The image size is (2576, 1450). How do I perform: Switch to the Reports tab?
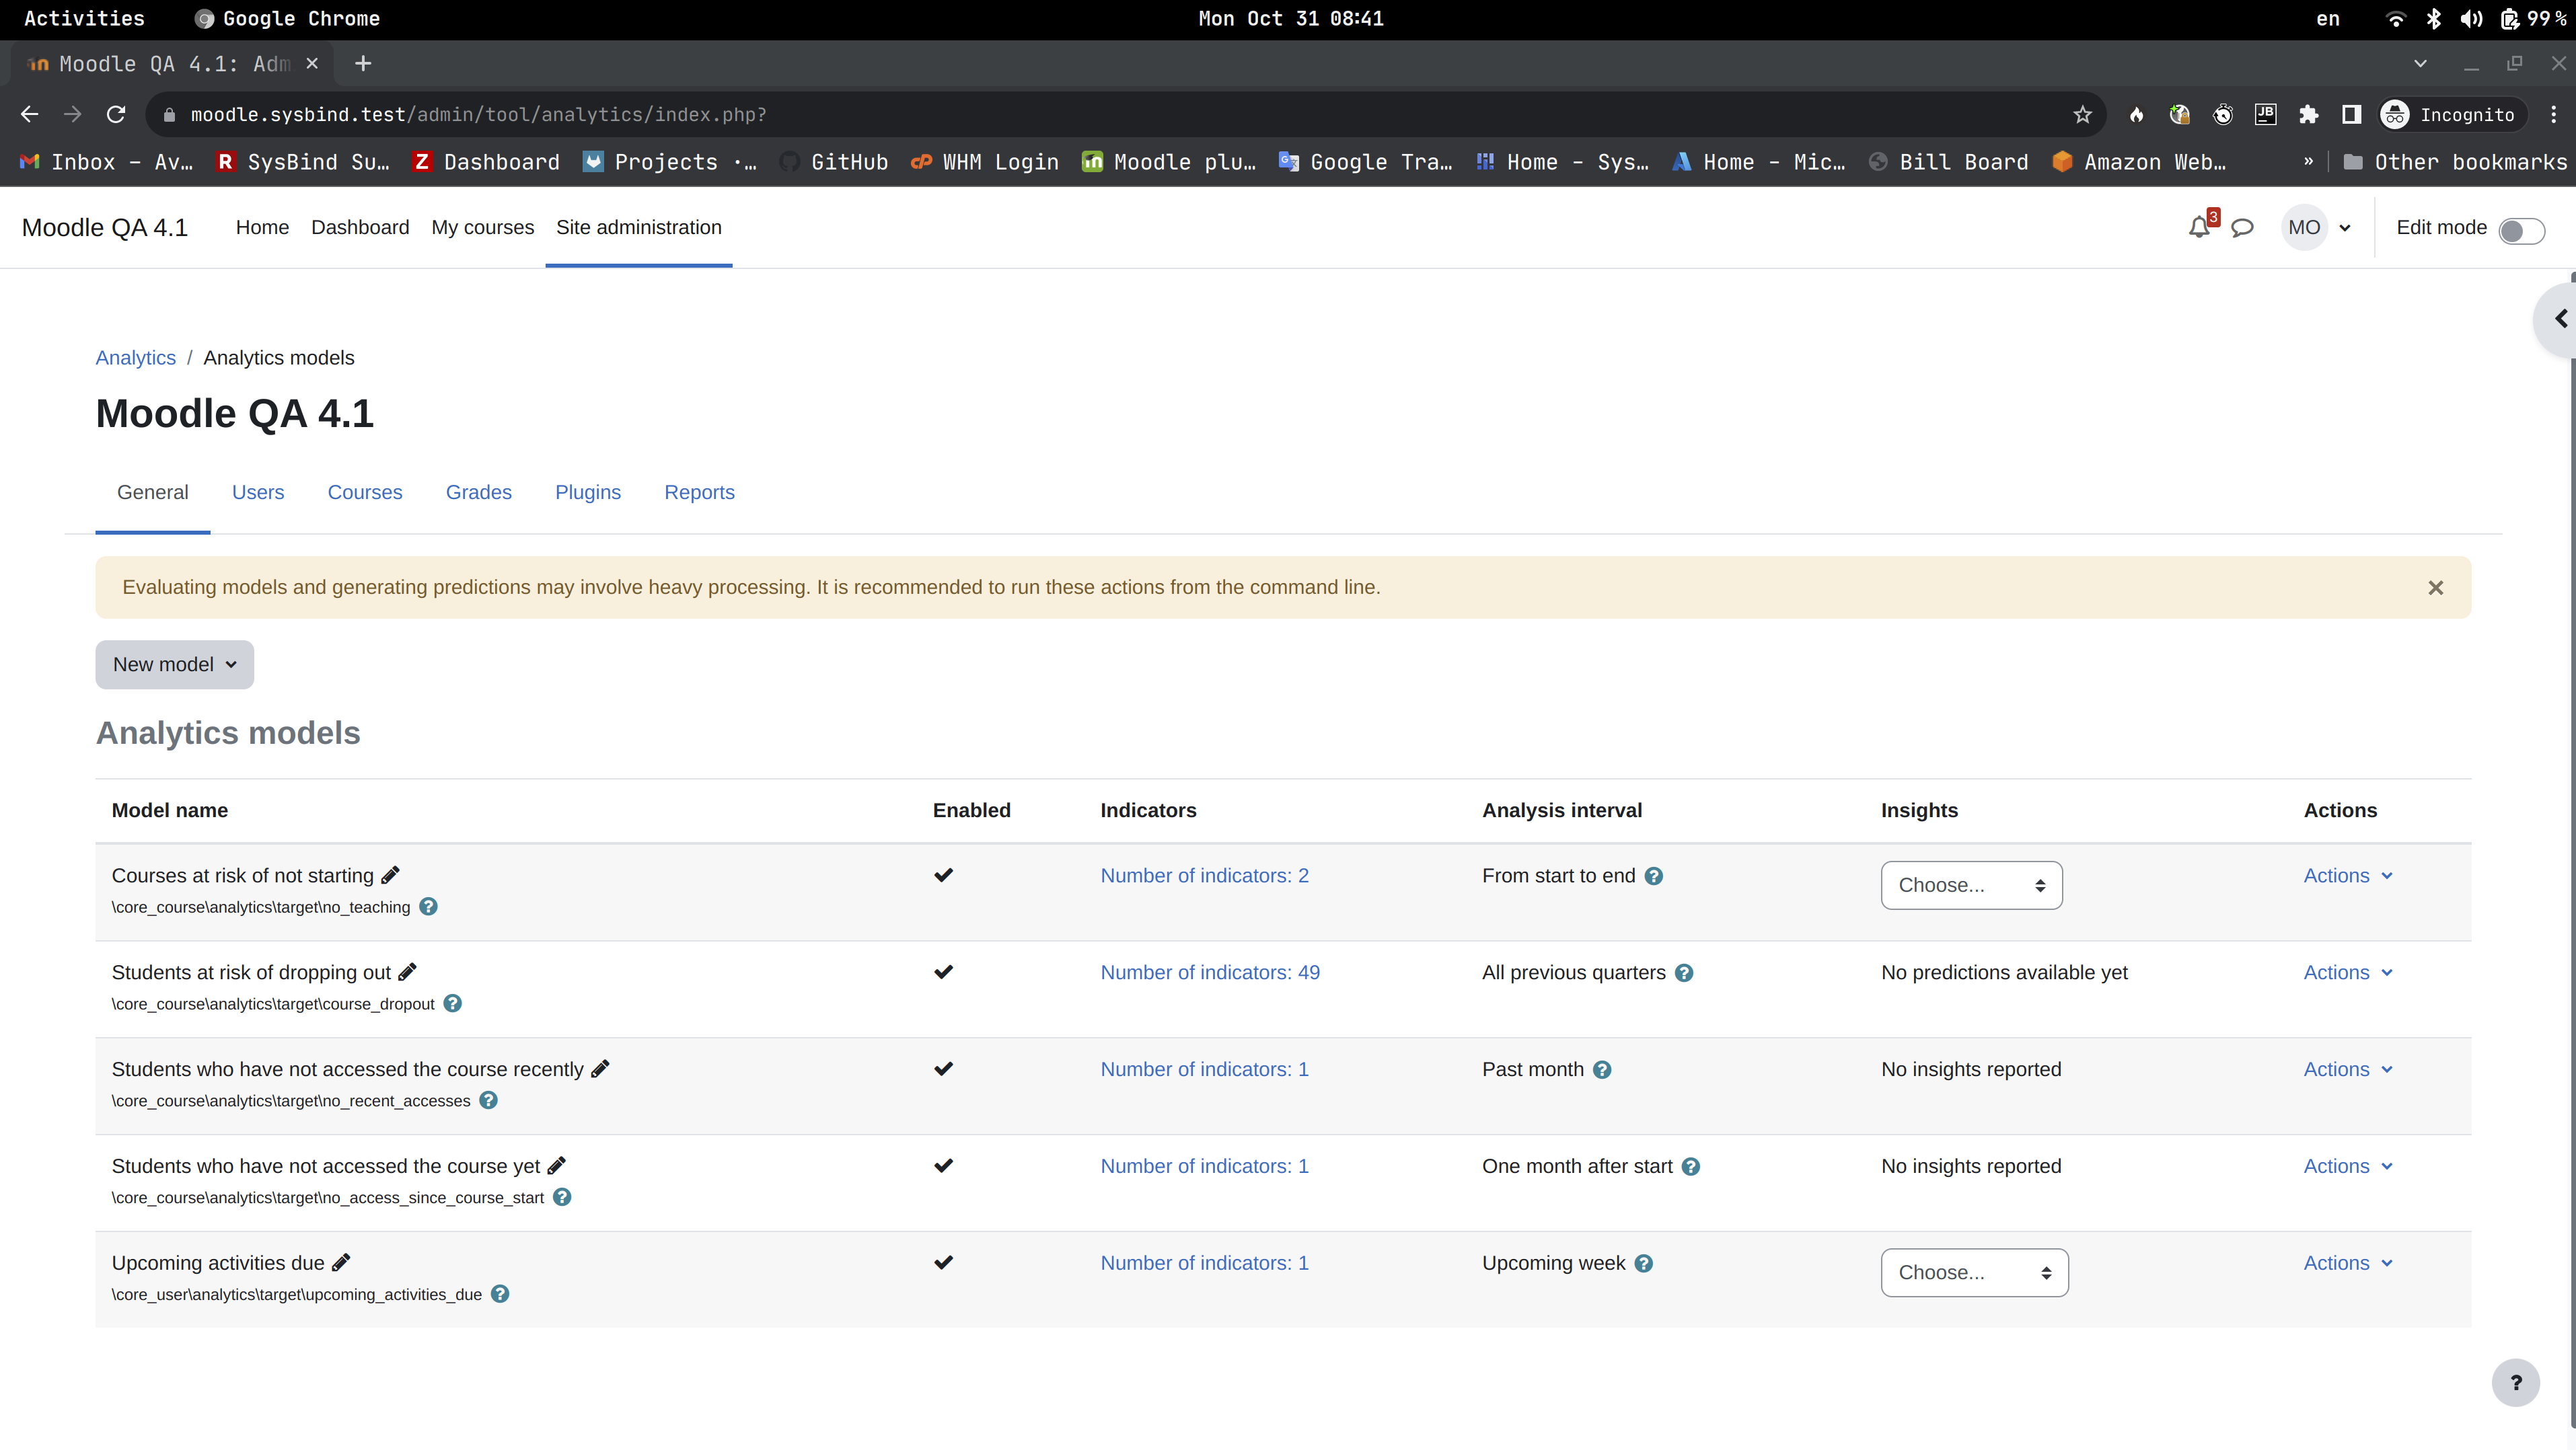[699, 493]
